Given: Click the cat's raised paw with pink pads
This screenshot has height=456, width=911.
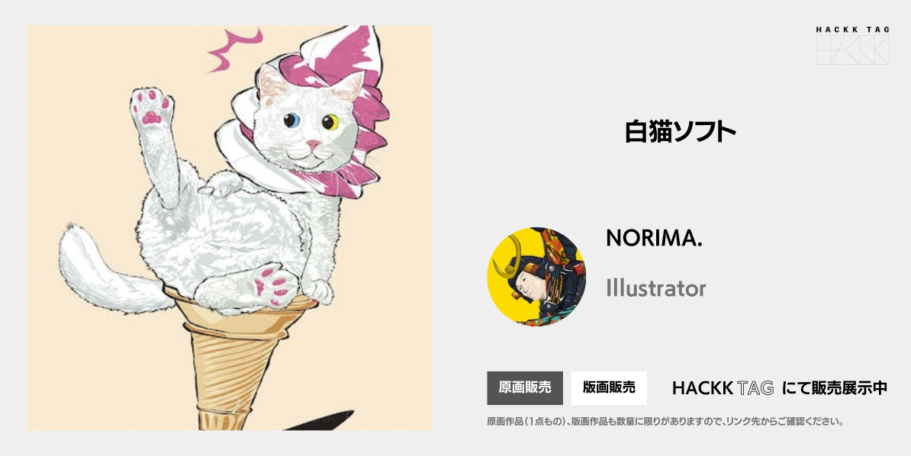Looking at the screenshot, I should (151, 108).
